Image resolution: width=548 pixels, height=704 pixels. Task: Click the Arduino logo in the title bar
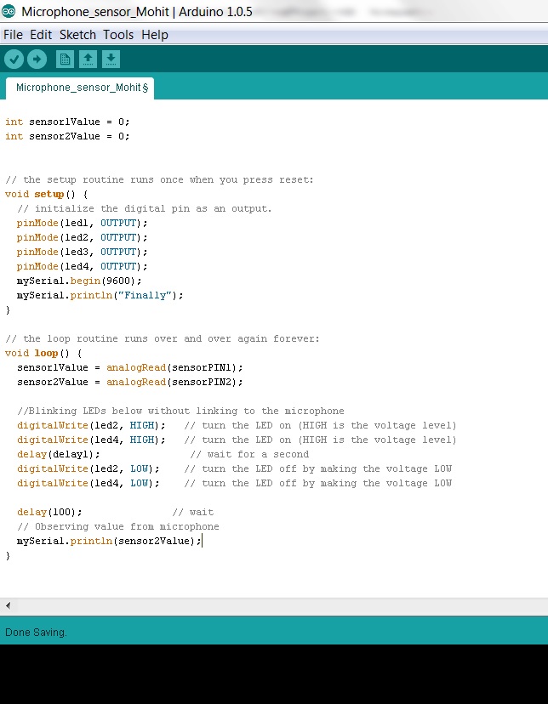tap(9, 11)
